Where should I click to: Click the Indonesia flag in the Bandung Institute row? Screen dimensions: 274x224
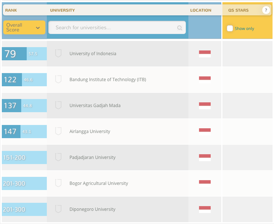(205, 80)
